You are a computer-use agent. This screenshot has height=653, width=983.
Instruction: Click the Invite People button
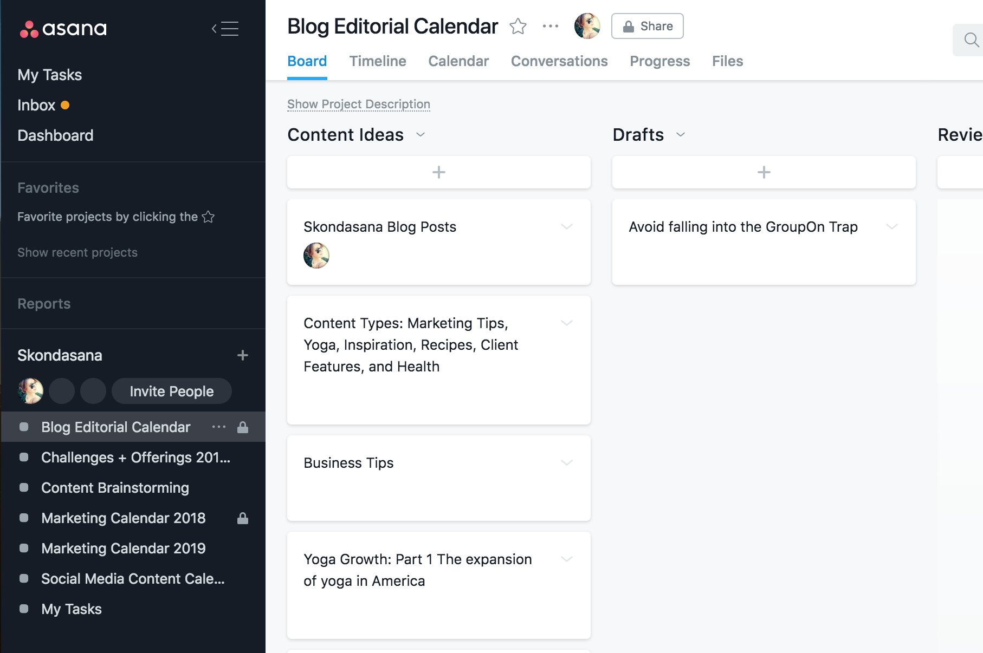(172, 391)
